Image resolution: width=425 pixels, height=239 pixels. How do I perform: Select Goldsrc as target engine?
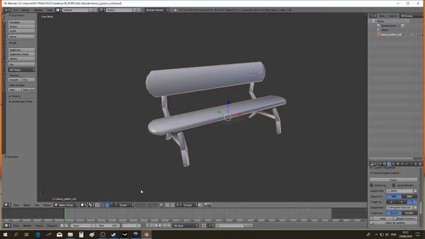click(410, 213)
